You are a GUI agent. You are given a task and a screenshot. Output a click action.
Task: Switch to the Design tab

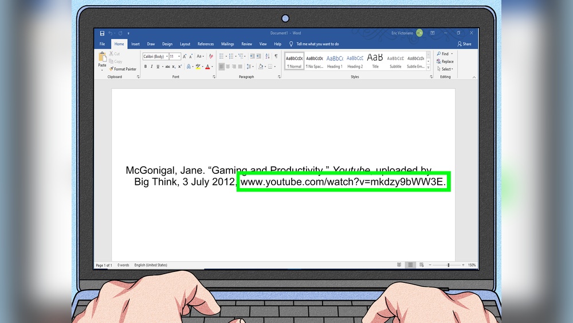pos(167,44)
